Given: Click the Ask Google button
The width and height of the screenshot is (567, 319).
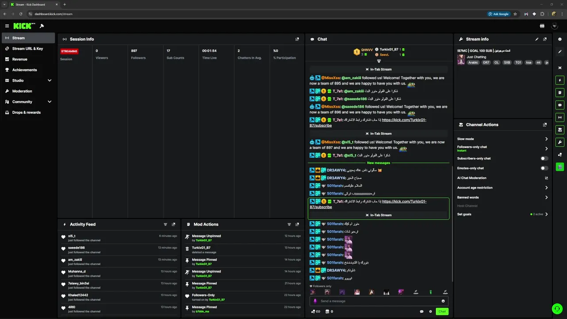Looking at the screenshot, I should click(x=499, y=14).
